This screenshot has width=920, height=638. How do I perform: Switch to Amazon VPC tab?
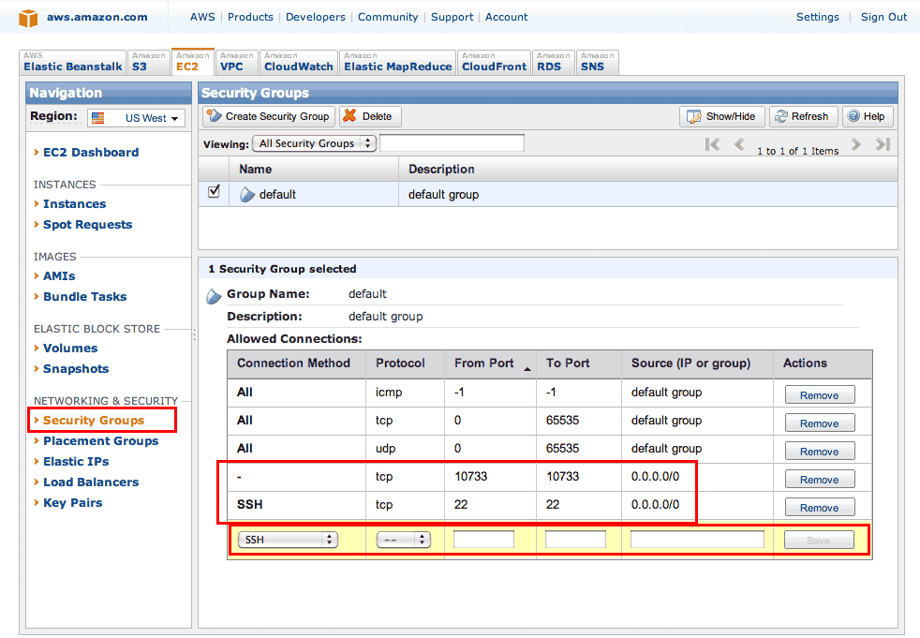tap(237, 62)
